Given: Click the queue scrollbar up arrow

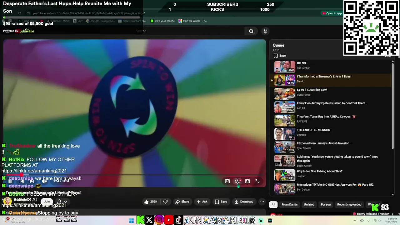Looking at the screenshot, I should click(392, 62).
